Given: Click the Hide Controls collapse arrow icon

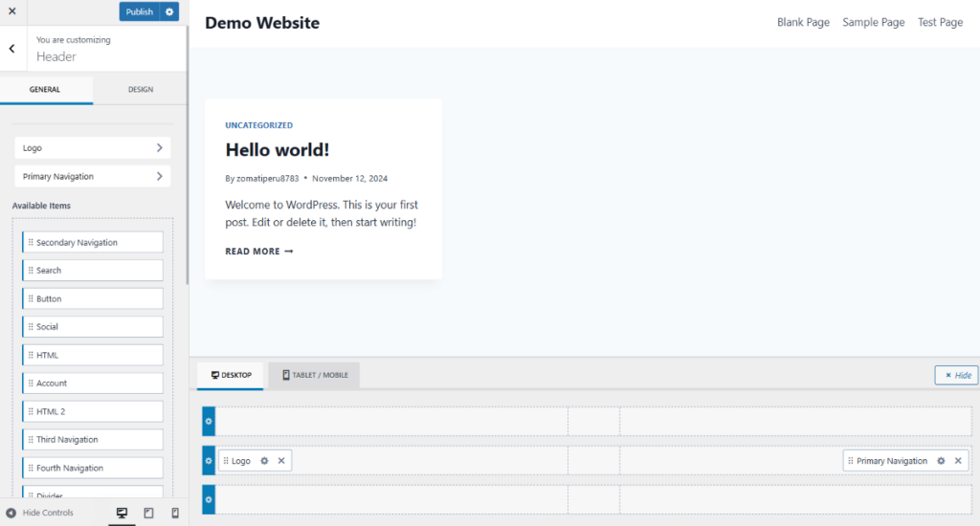Looking at the screenshot, I should tap(11, 513).
